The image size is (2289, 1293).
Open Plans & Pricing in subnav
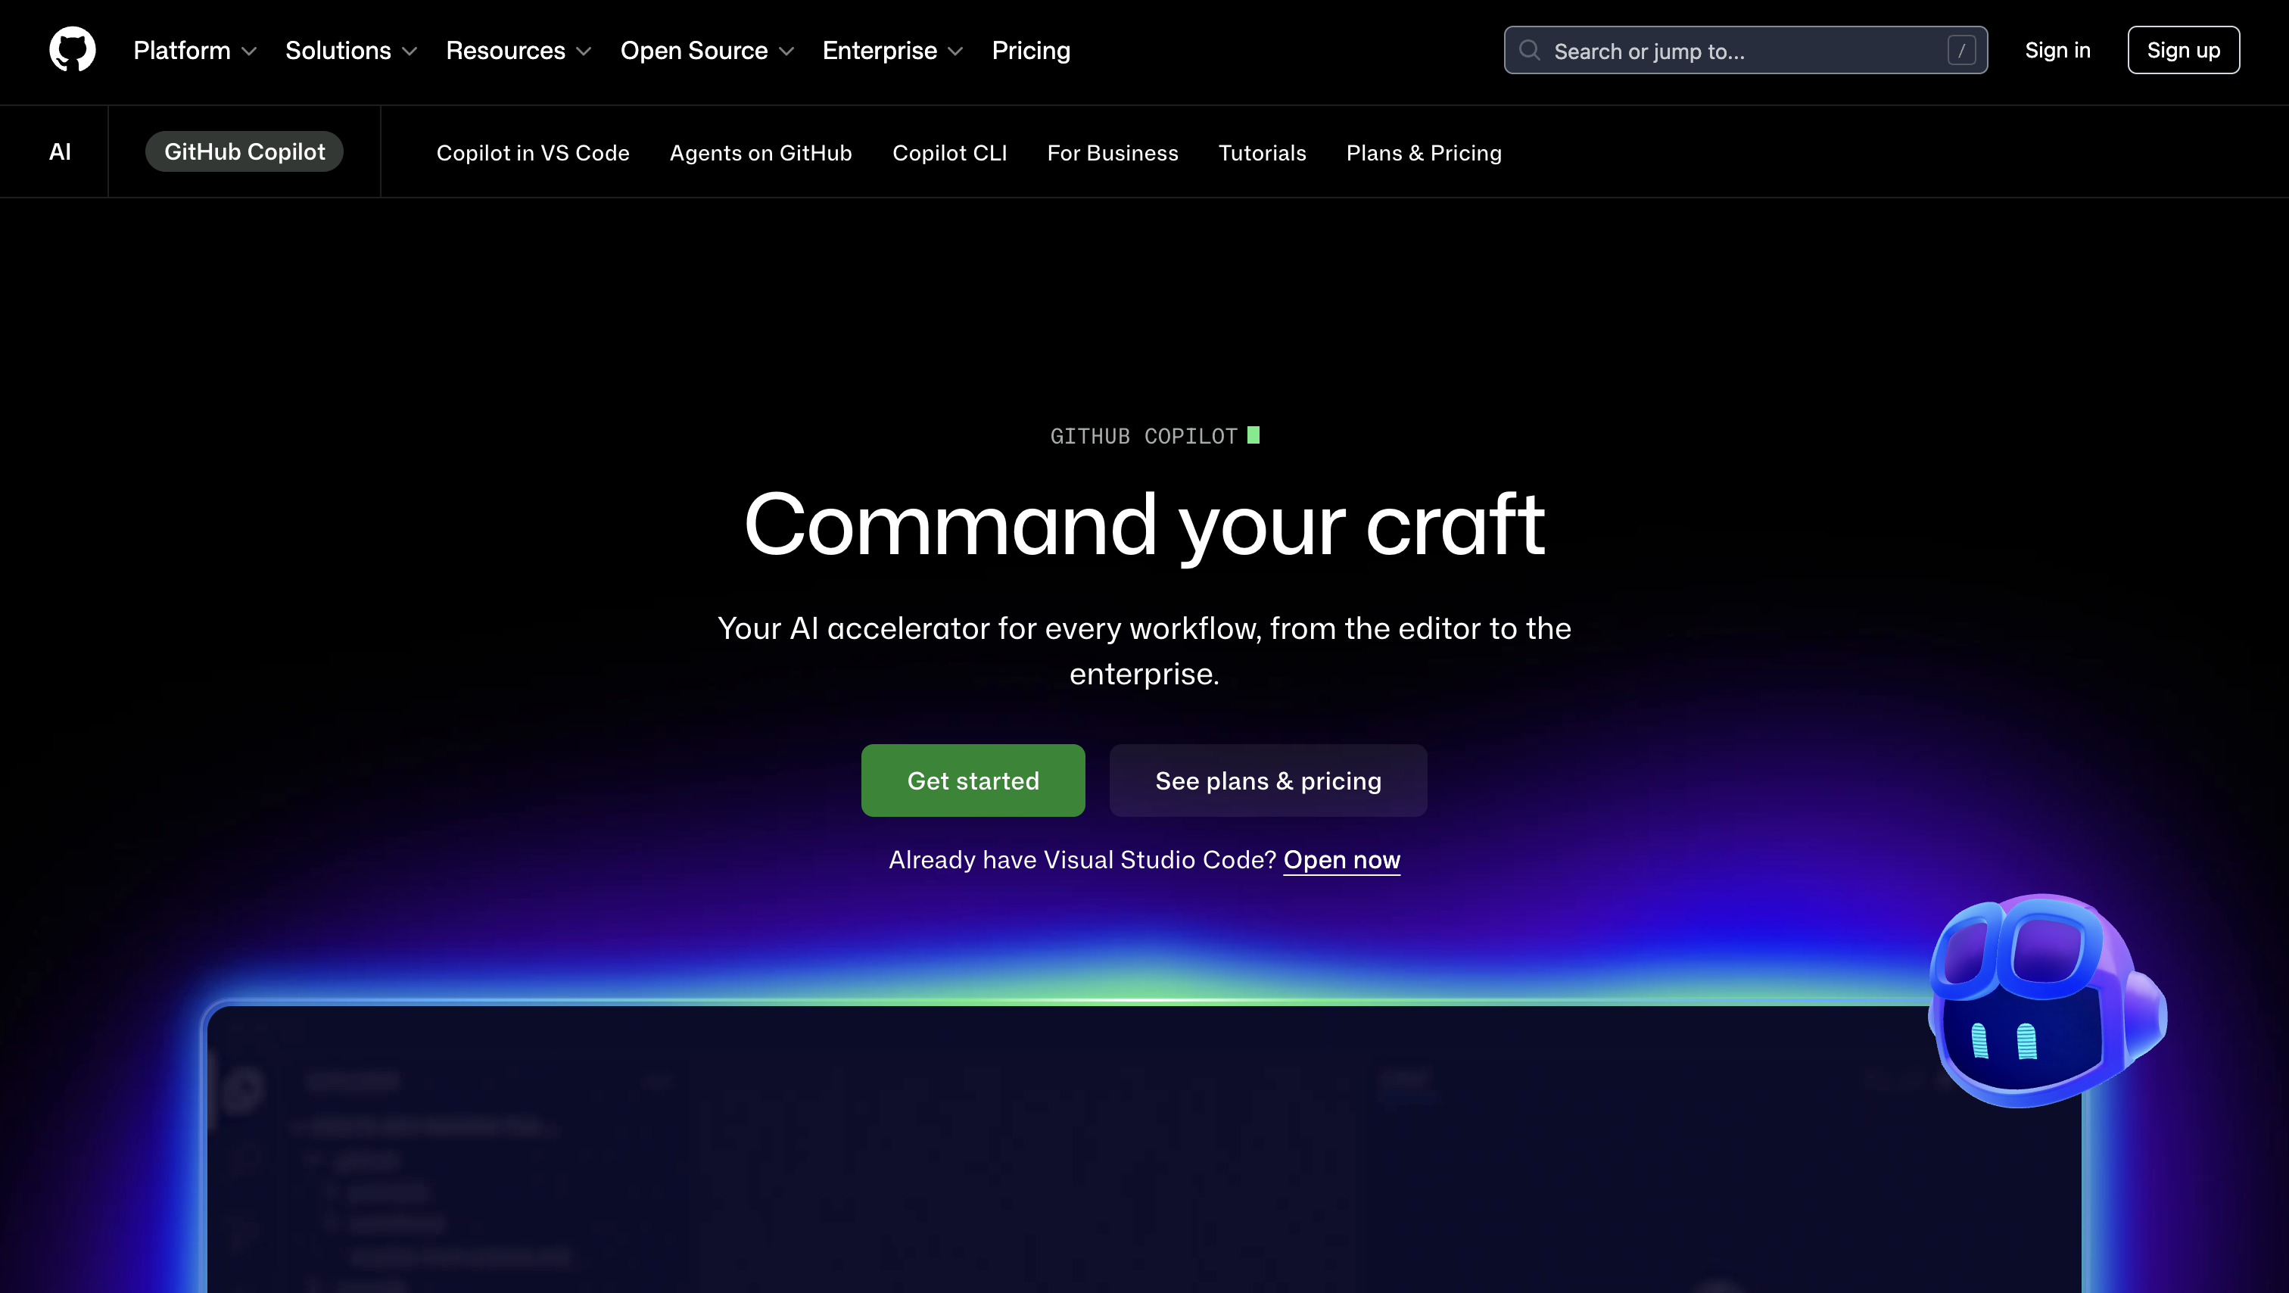[1424, 153]
